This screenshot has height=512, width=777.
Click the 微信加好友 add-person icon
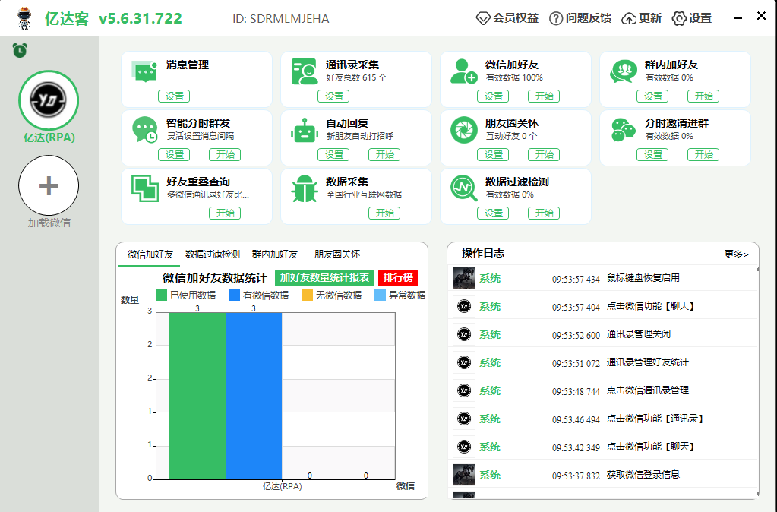coord(463,72)
